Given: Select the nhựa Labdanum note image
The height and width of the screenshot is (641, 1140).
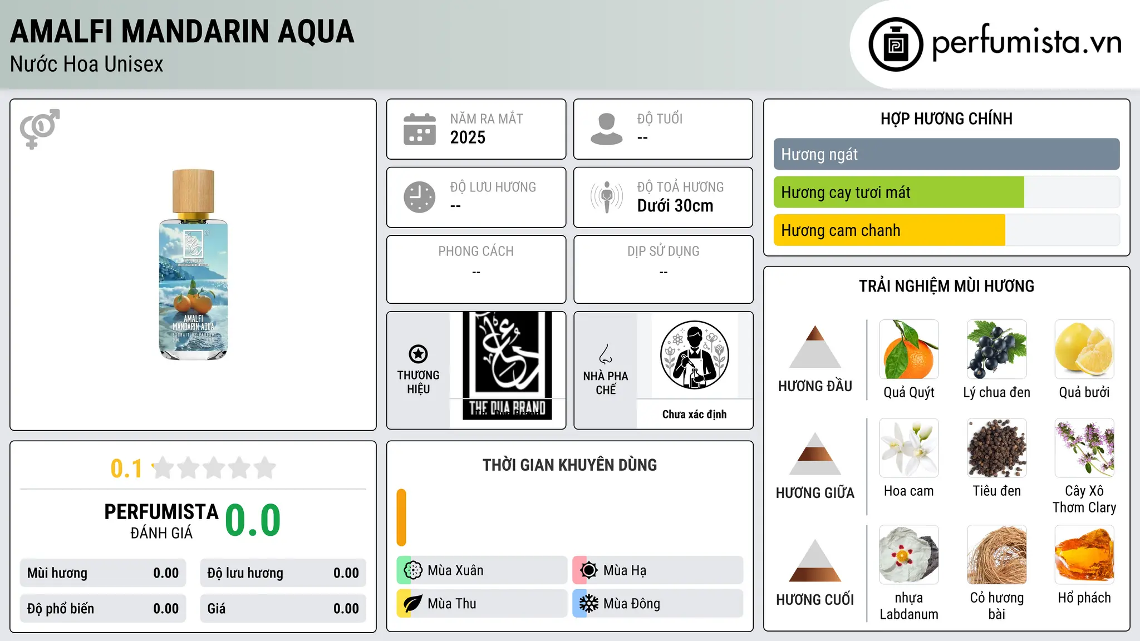Looking at the screenshot, I should pyautogui.click(x=909, y=555).
